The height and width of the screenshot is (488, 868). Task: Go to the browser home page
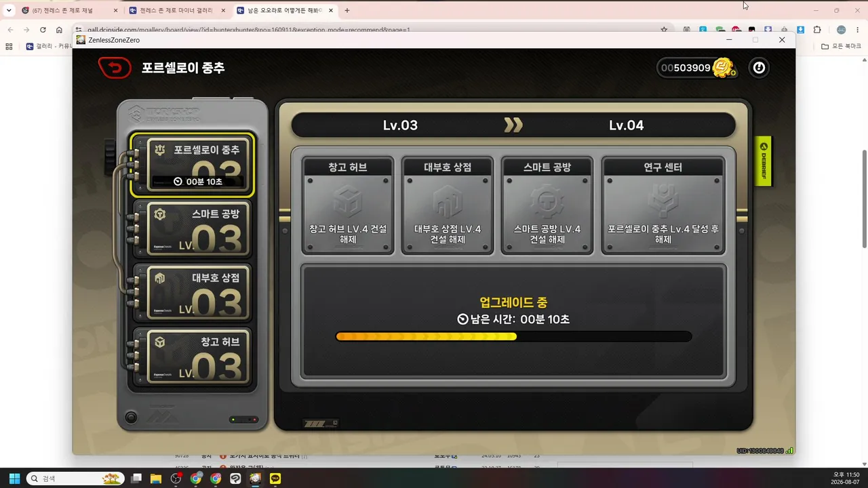coord(59,30)
